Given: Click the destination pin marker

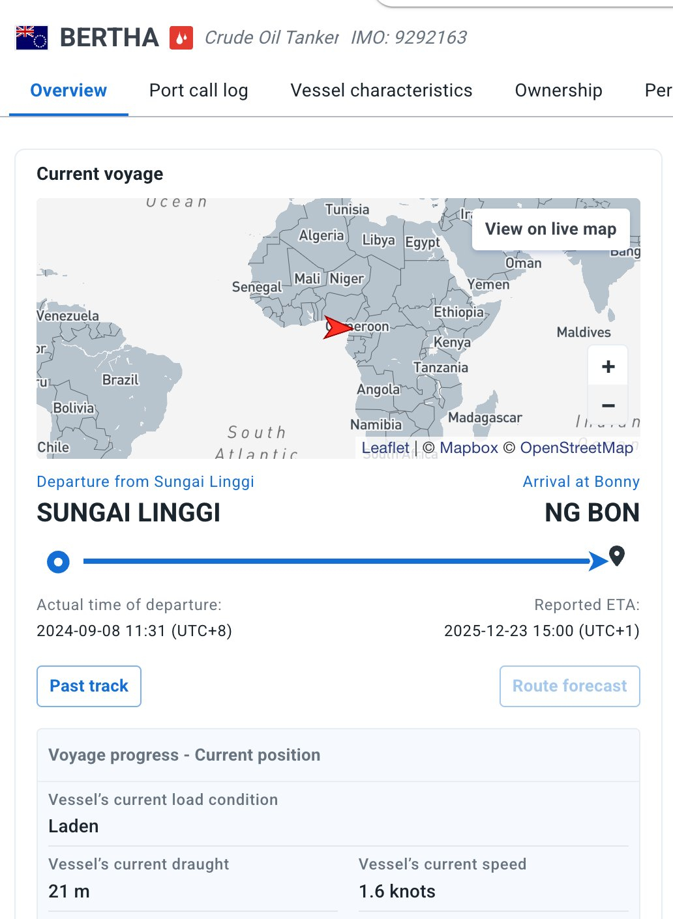Looking at the screenshot, I should point(617,557).
